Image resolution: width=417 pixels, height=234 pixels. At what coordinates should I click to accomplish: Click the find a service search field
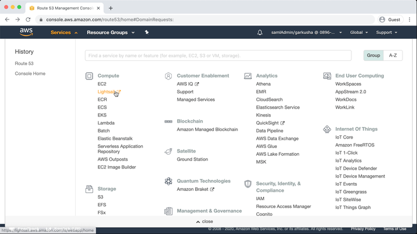pos(218,55)
